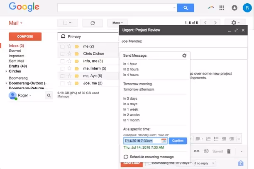The width and height of the screenshot is (254, 169).
Task: Click the importance marker on me, Aye (5)
Action: click(x=77, y=76)
